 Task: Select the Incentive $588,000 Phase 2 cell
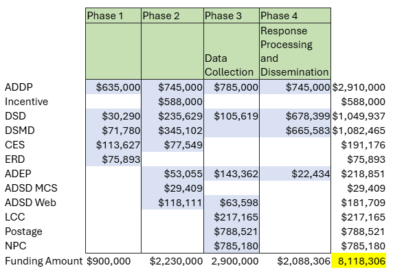(172, 102)
